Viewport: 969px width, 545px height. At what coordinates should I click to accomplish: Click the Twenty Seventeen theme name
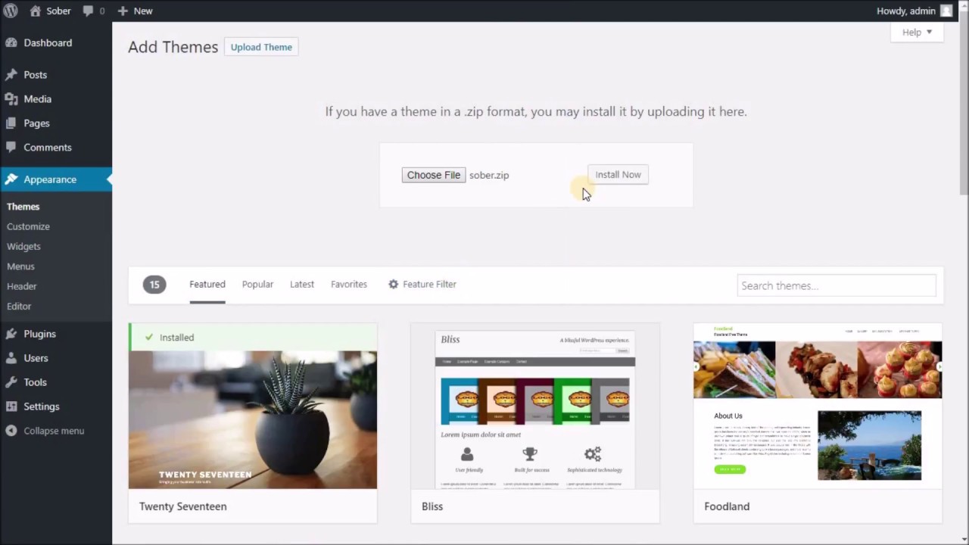point(183,506)
